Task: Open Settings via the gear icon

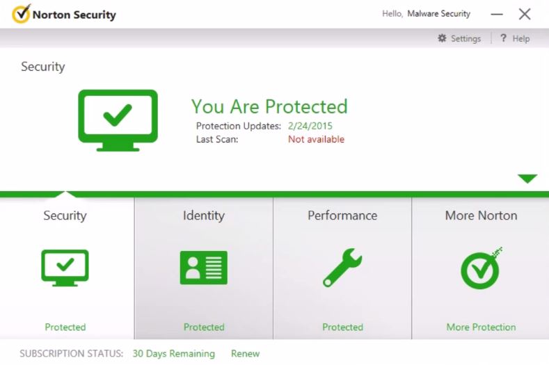Action: pos(442,38)
